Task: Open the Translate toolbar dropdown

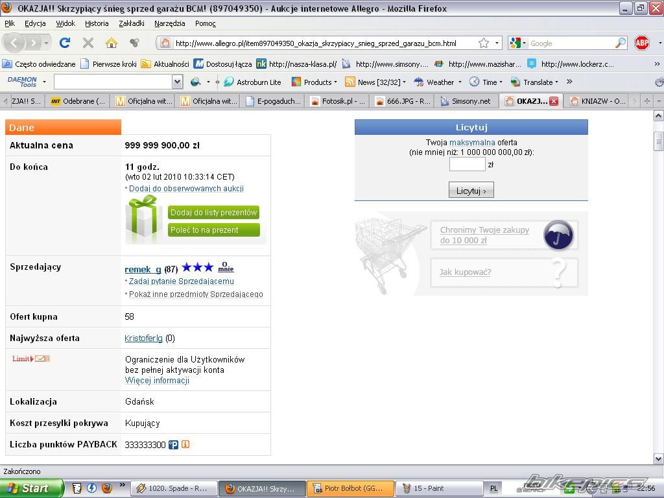Action: point(556,82)
